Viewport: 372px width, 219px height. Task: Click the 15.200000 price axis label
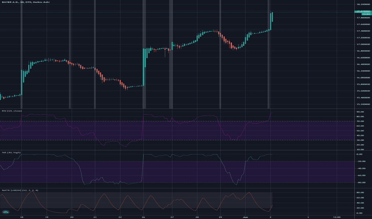[x=363, y=104]
